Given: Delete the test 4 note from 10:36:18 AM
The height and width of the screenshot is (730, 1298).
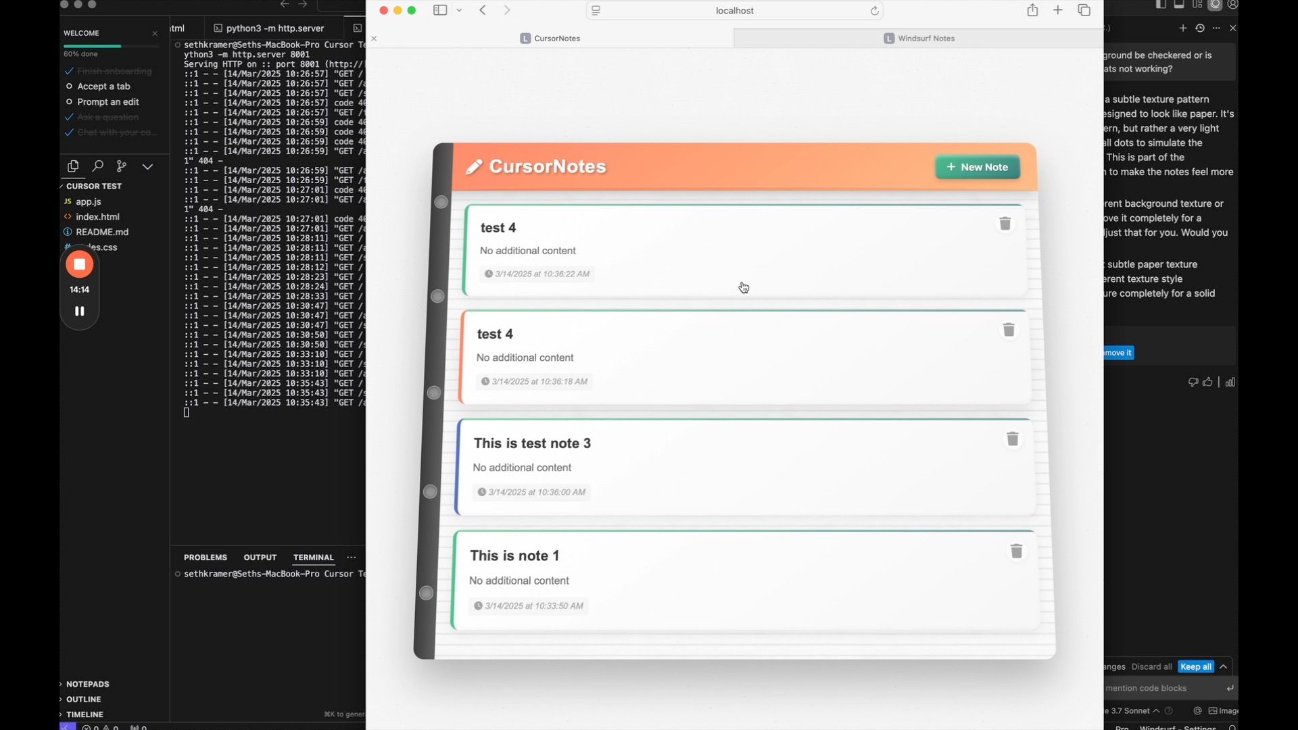Looking at the screenshot, I should (1009, 330).
